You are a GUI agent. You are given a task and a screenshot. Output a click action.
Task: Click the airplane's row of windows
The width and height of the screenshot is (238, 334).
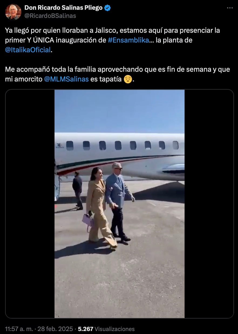pyautogui.click(x=123, y=145)
